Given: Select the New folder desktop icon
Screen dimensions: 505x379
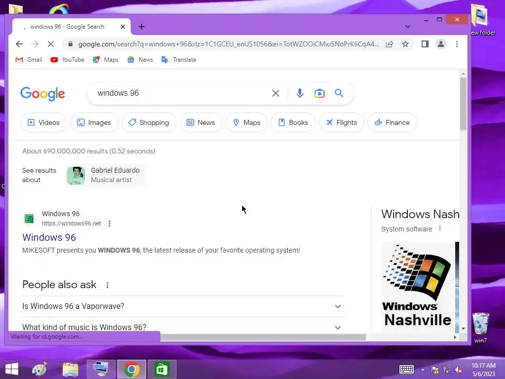Looking at the screenshot, I should point(483,19).
